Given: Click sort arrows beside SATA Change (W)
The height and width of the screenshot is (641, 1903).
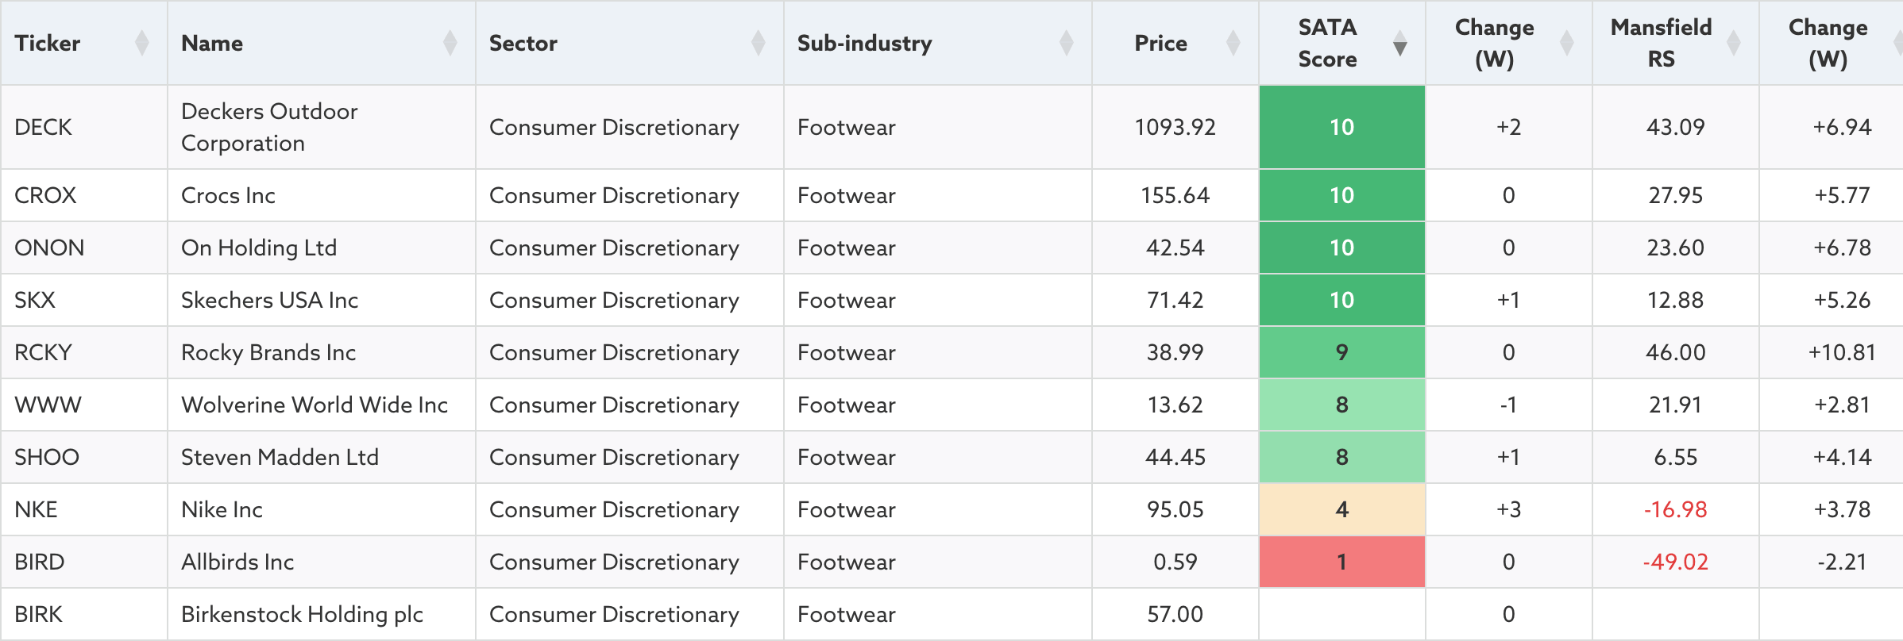Looking at the screenshot, I should click(x=1567, y=43).
